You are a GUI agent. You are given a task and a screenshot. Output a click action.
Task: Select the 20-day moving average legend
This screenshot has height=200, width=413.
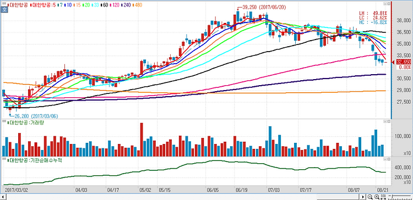pyautogui.click(x=85, y=5)
